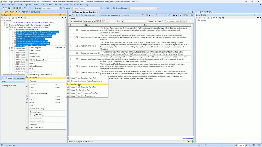Choose Copy Element Hyperlink menu item
The width and height of the screenshot is (262, 147).
coord(46,93)
